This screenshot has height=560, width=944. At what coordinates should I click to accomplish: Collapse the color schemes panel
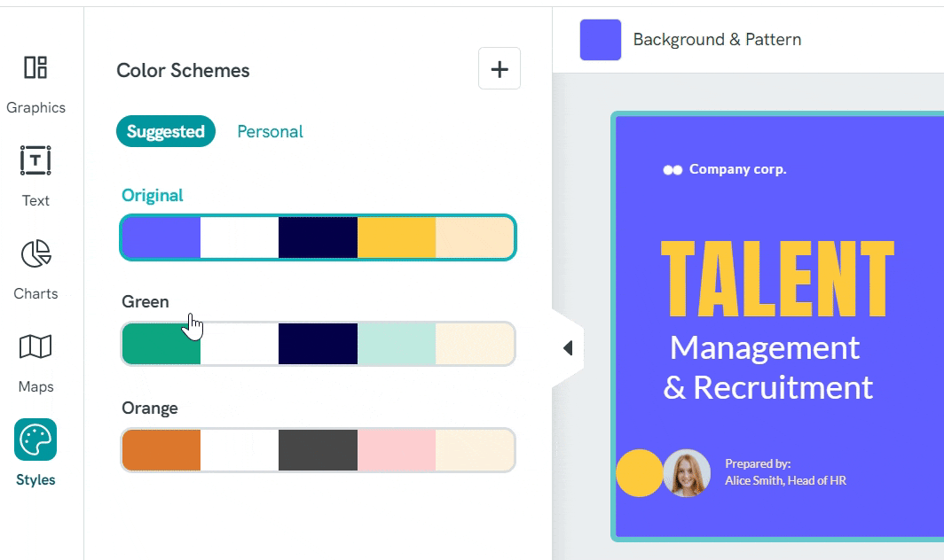click(x=569, y=347)
